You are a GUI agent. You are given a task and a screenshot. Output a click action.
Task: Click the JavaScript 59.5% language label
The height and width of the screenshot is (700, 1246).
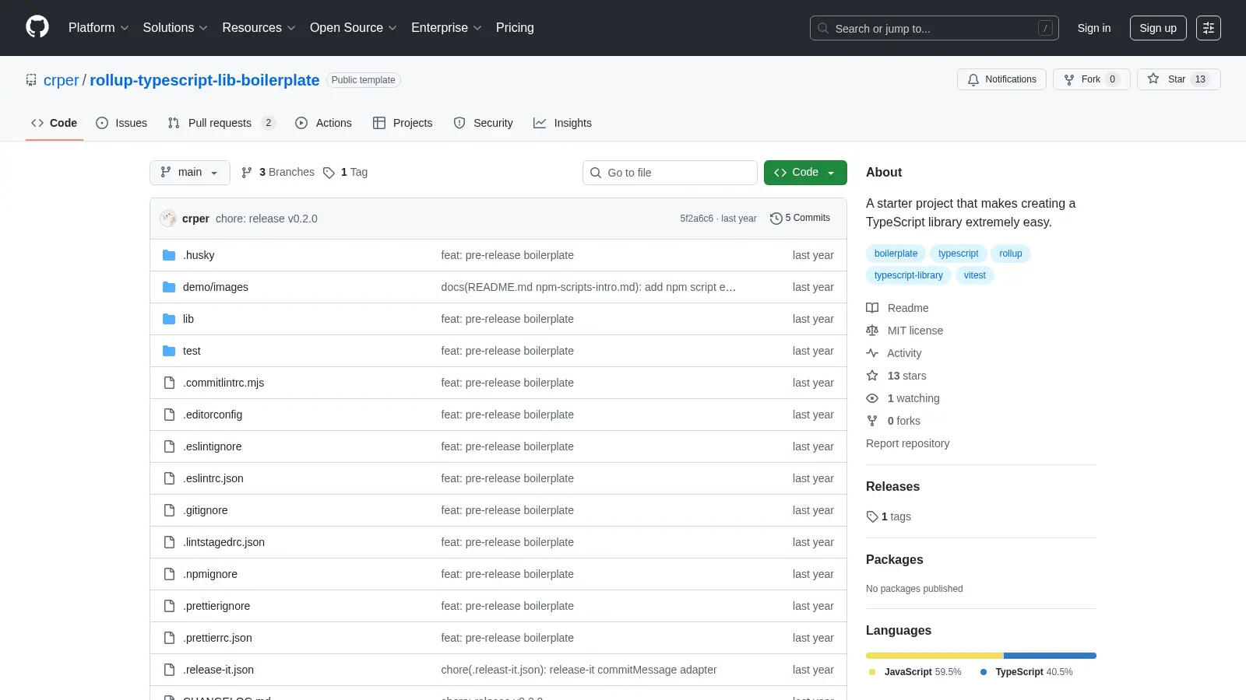coord(915,672)
